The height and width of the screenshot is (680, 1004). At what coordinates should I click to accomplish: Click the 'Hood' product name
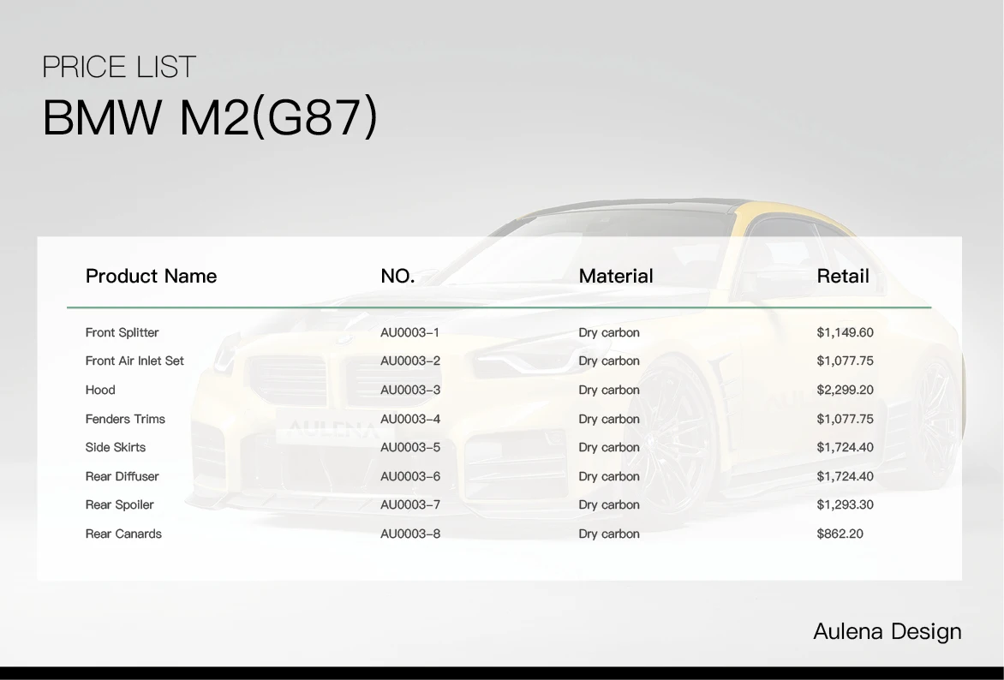pyautogui.click(x=100, y=390)
